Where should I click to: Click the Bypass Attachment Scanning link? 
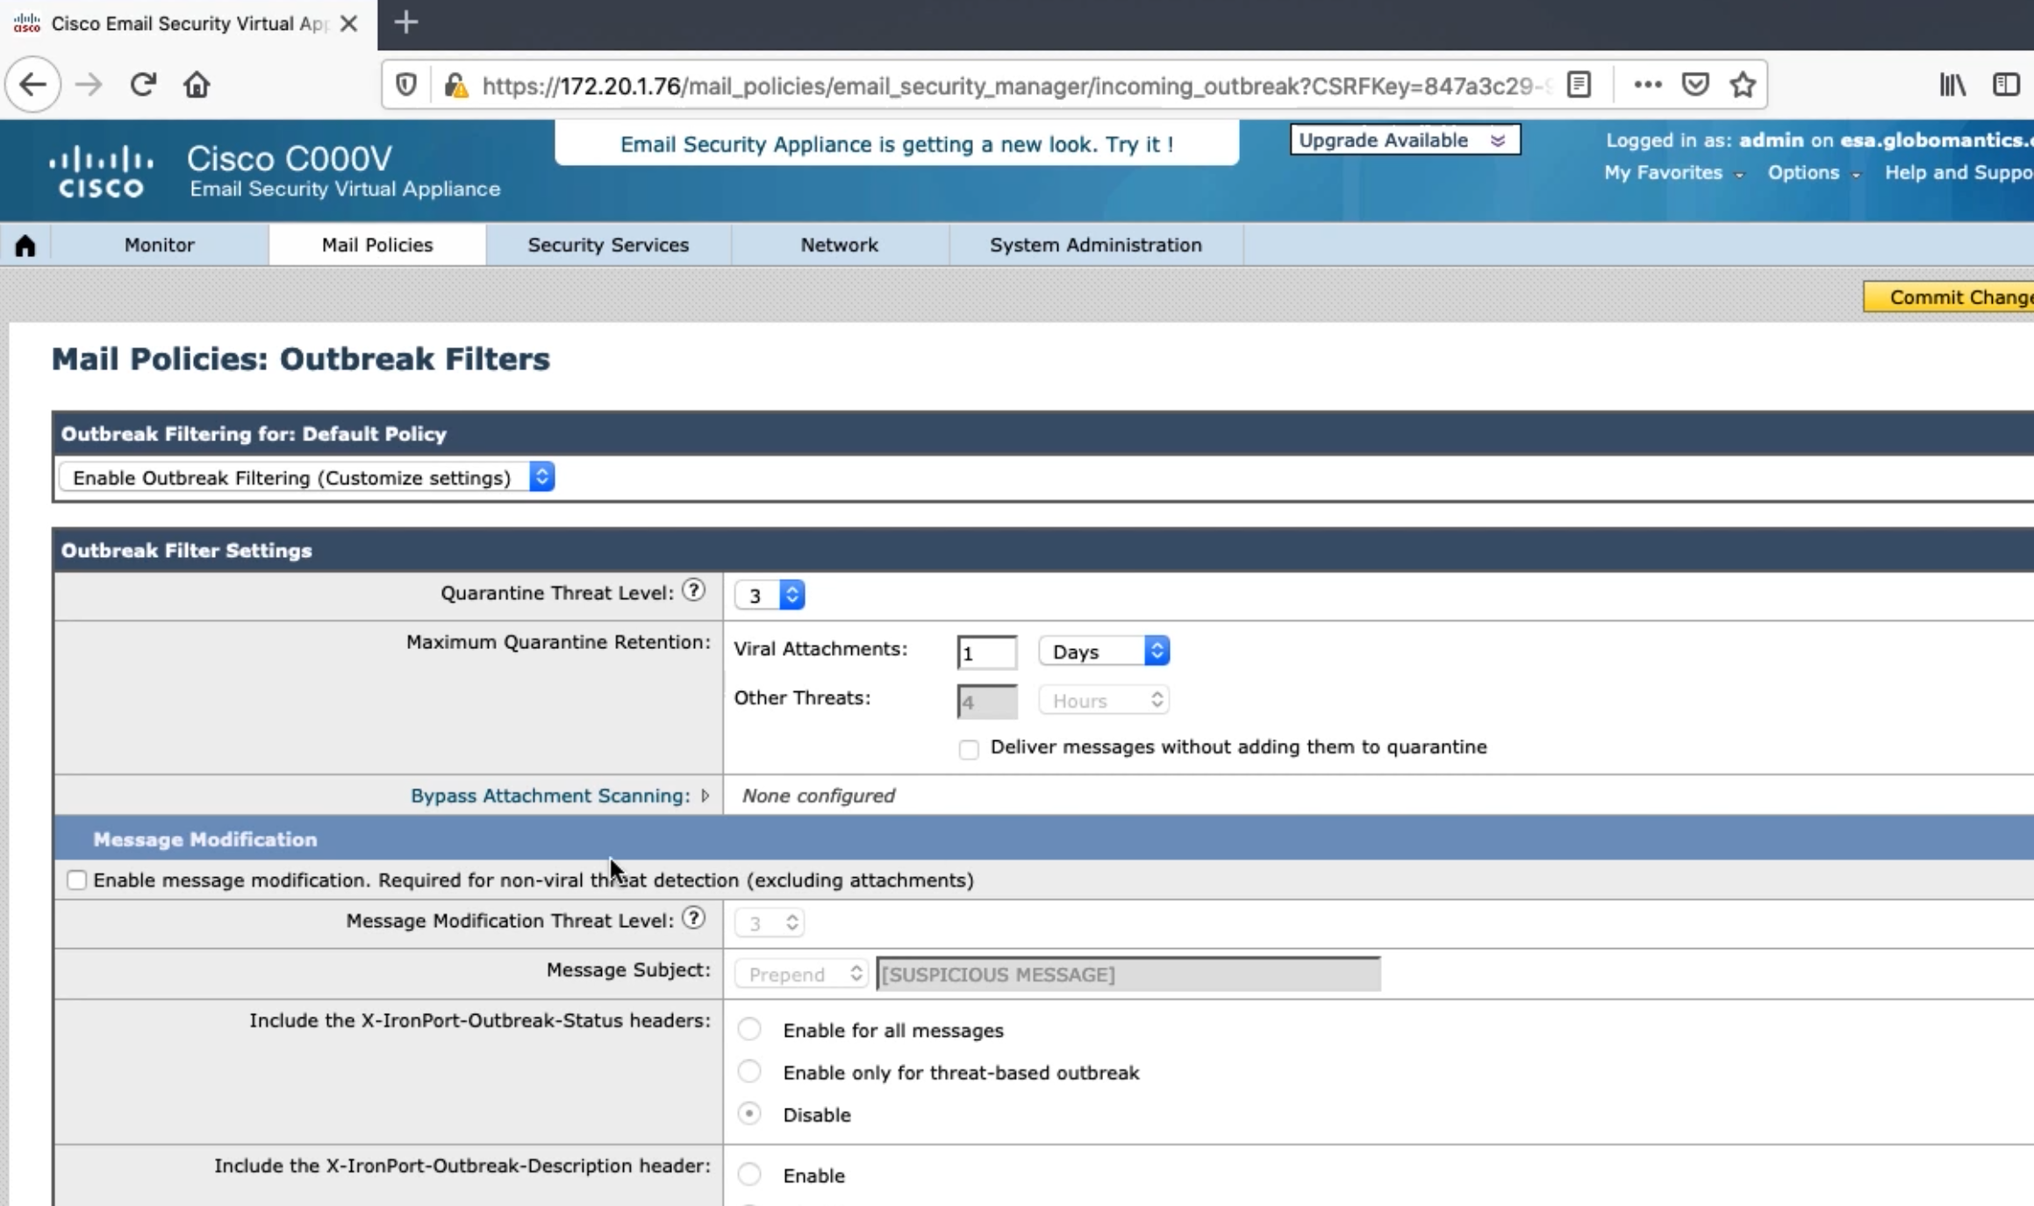pyautogui.click(x=550, y=796)
